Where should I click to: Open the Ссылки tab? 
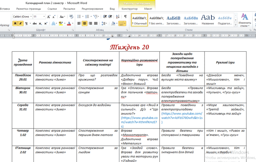click(x=52, y=9)
